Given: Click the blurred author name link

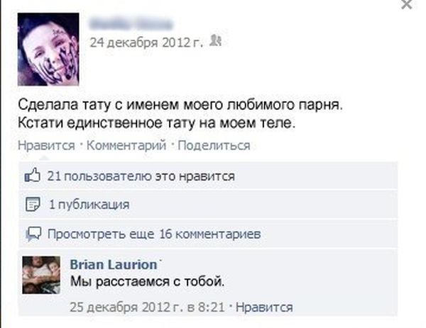Looking at the screenshot, I should point(131,24).
